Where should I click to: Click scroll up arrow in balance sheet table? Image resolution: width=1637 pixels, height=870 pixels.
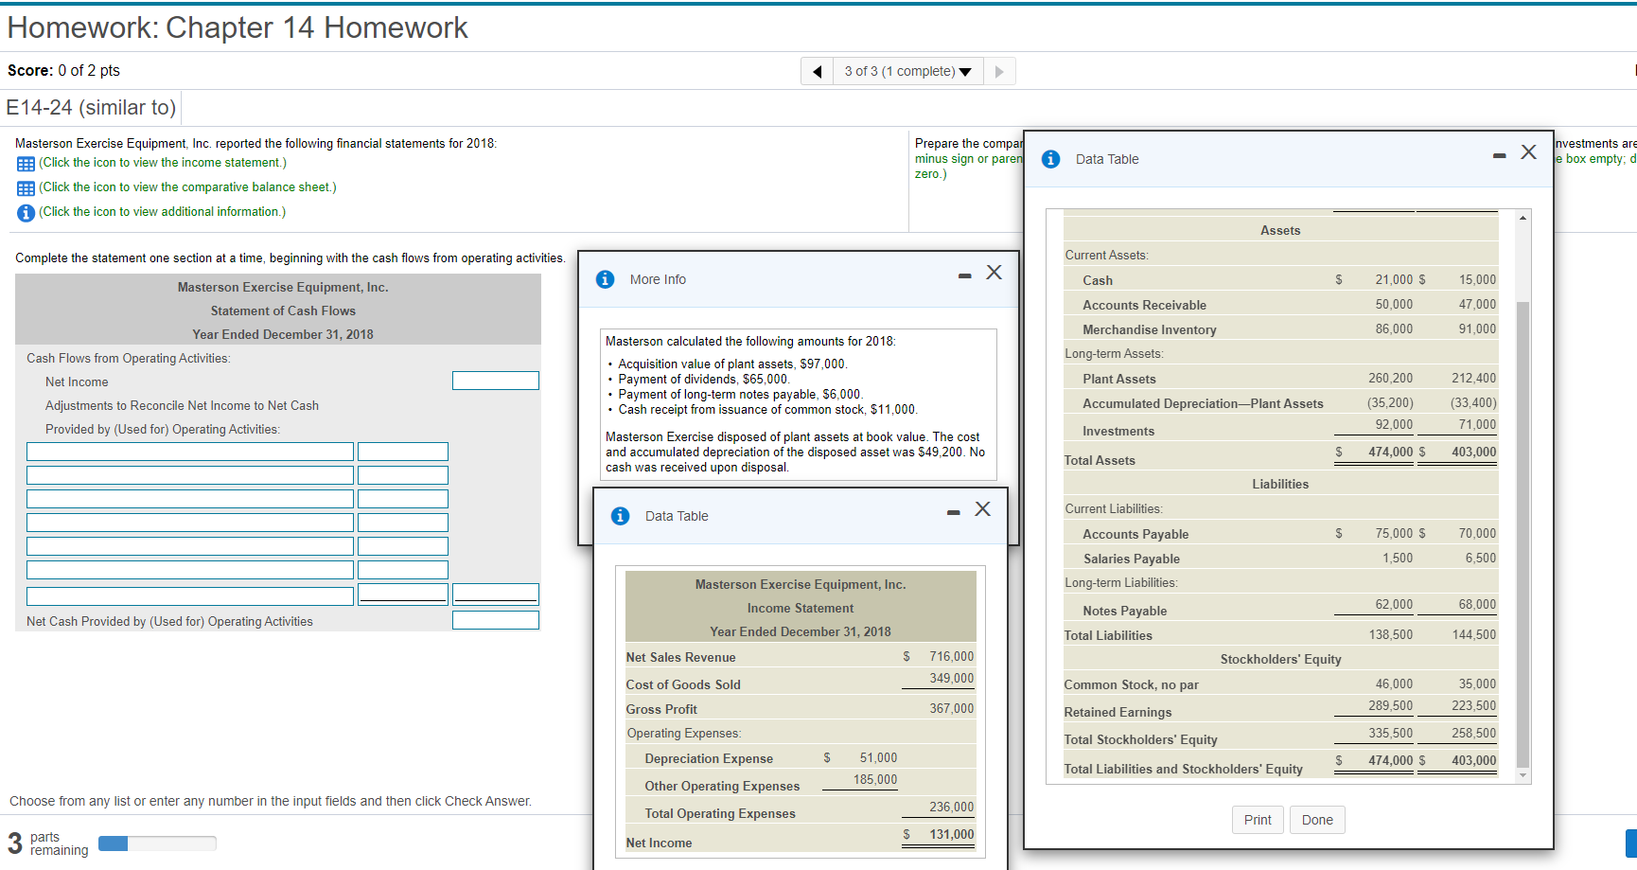pos(1523,218)
